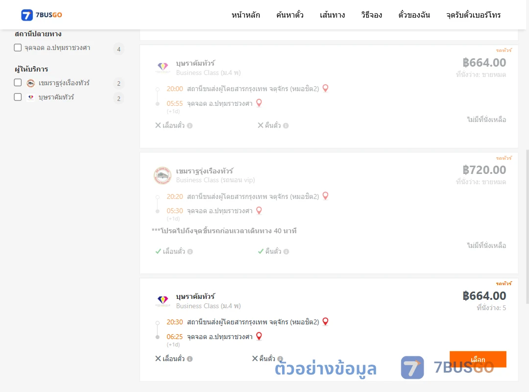Click the ไม่มีที่นั่งเหลือ label on the 20:00 trip
Image resolution: width=529 pixels, height=392 pixels.
pos(486,120)
